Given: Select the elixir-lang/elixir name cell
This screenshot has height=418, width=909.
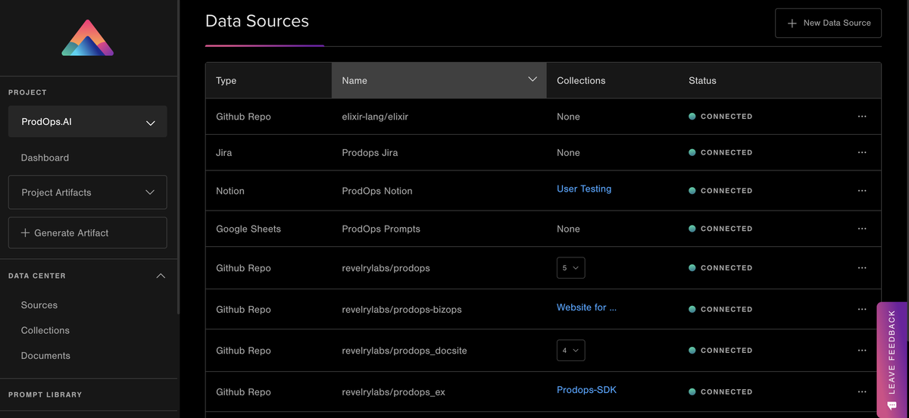Looking at the screenshot, I should [375, 117].
